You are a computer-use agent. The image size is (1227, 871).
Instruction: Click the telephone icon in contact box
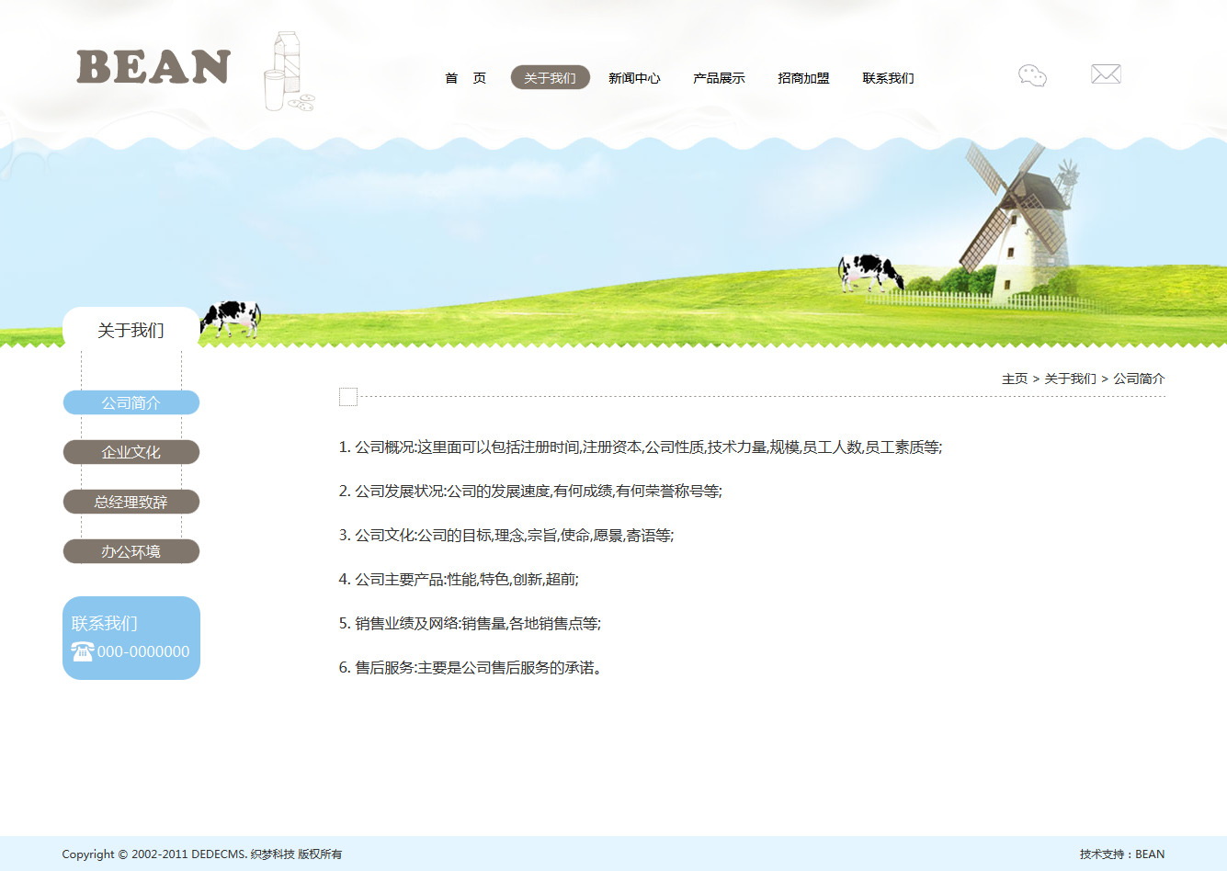tap(83, 651)
